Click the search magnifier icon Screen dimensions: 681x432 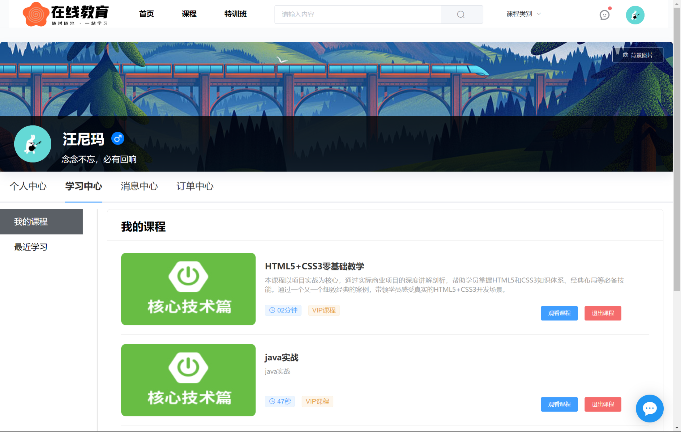click(461, 14)
